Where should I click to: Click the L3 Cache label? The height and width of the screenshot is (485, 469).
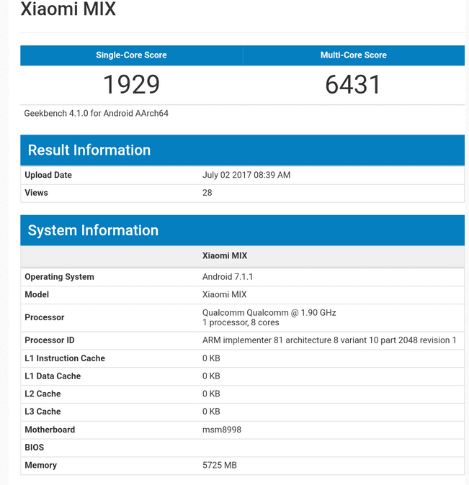point(43,412)
